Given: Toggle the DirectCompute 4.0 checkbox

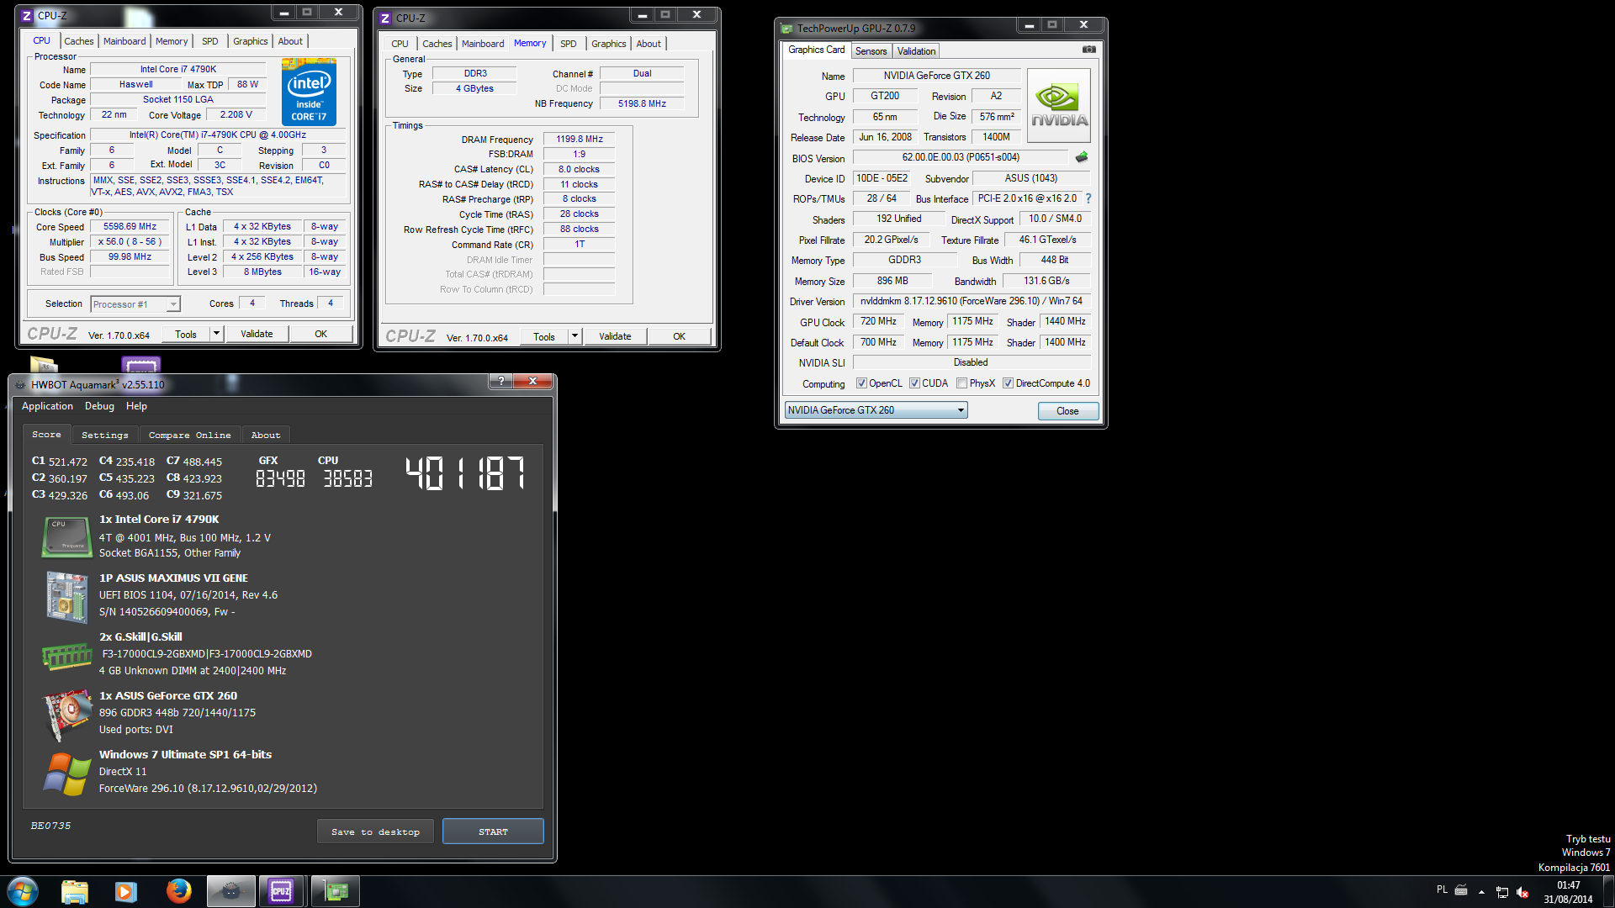Looking at the screenshot, I should point(1008,383).
